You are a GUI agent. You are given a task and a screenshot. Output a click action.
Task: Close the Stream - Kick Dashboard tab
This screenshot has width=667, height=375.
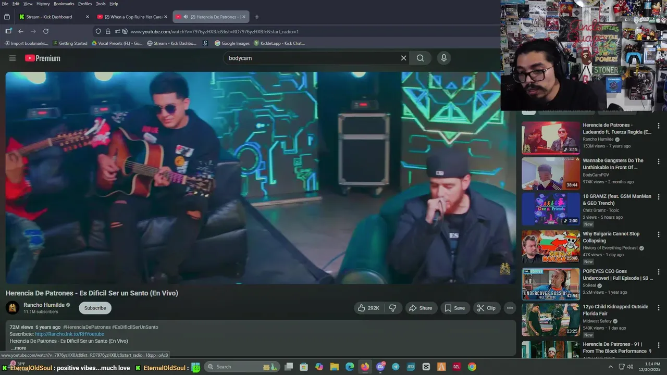coord(88,17)
